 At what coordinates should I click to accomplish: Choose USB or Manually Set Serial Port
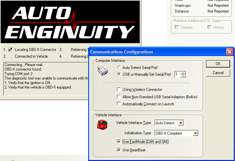pyautogui.click(x=119, y=74)
